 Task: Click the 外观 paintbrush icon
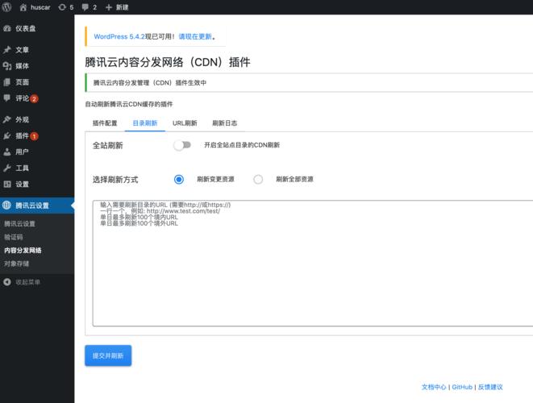(7, 119)
